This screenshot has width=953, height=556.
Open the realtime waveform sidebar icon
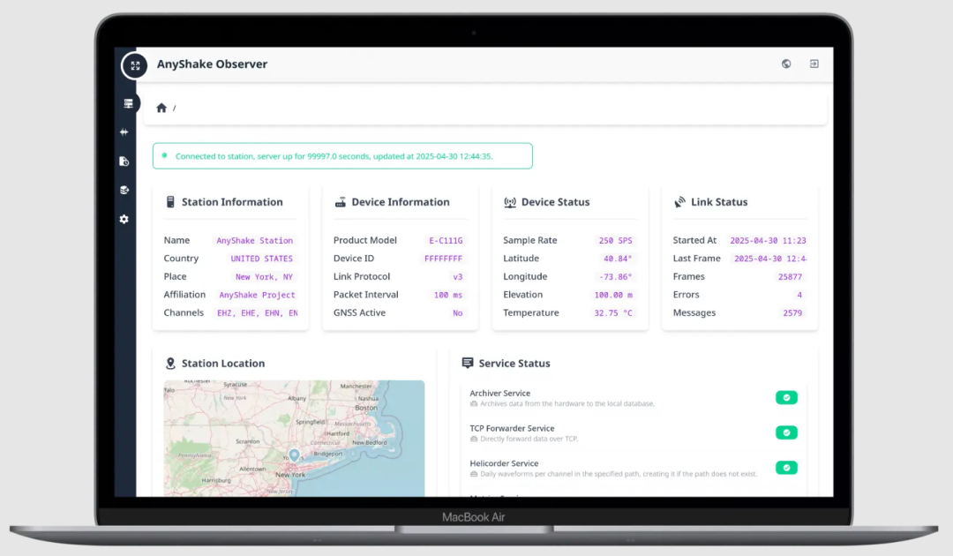(x=124, y=131)
